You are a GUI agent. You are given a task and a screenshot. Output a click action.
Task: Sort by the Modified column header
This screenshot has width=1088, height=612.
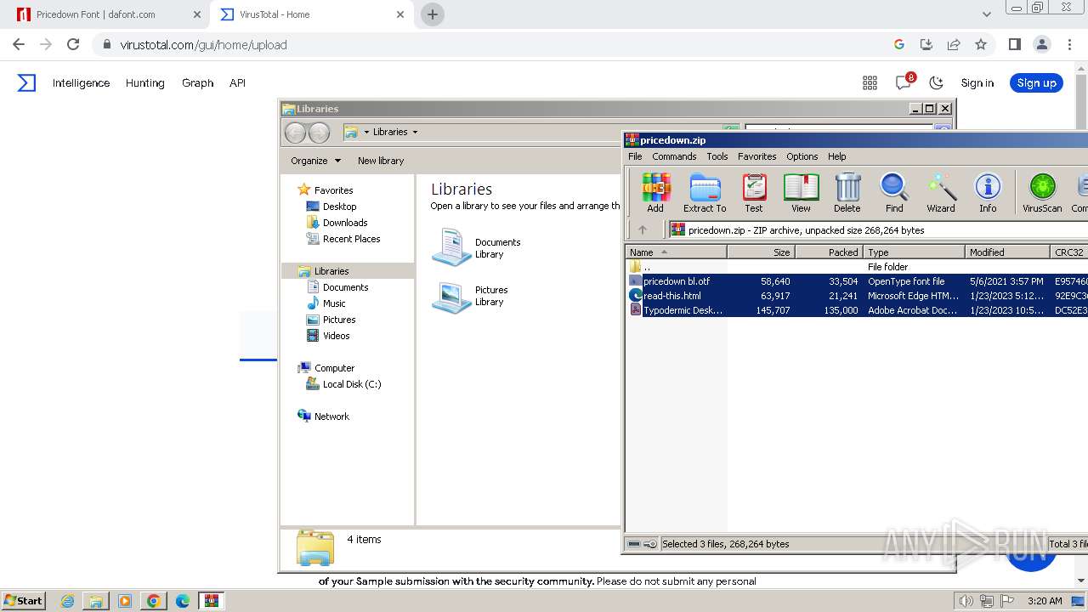[x=1008, y=252]
